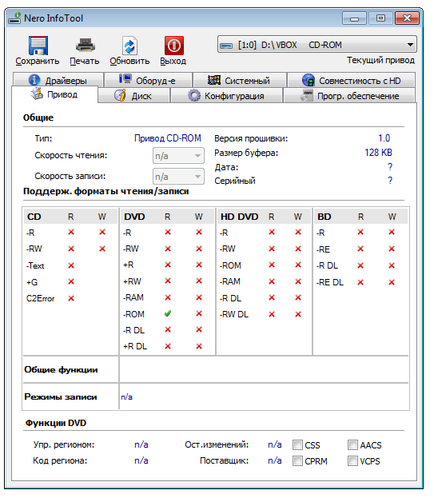The height and width of the screenshot is (498, 434).
Task: Click the red X for DVD +R DL write
Action: coord(199,346)
